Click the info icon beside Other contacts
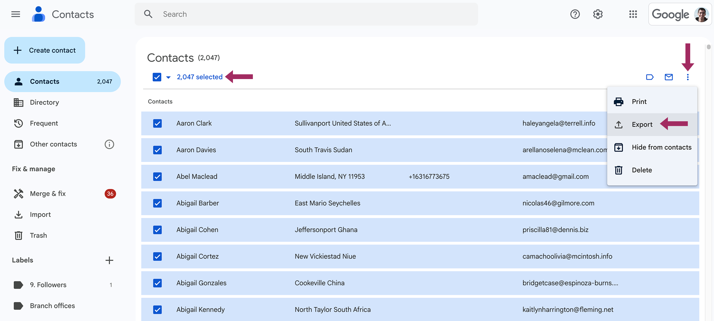 tap(109, 144)
